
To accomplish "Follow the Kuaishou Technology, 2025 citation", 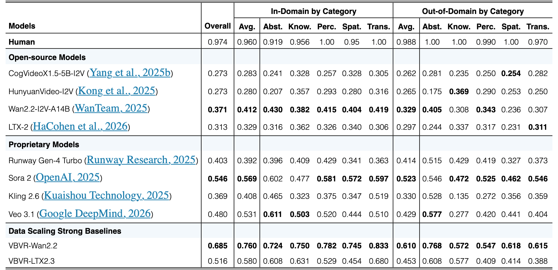I will (106, 195).
